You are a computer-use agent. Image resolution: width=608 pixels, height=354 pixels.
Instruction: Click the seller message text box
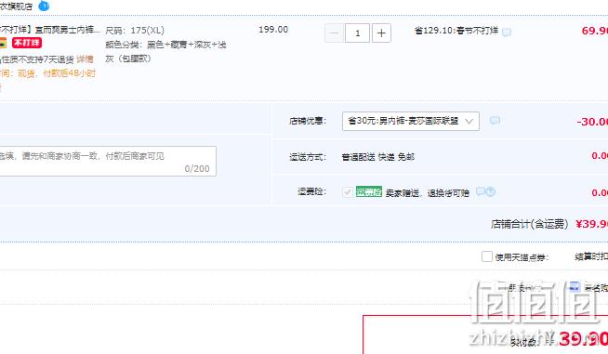coord(108,161)
